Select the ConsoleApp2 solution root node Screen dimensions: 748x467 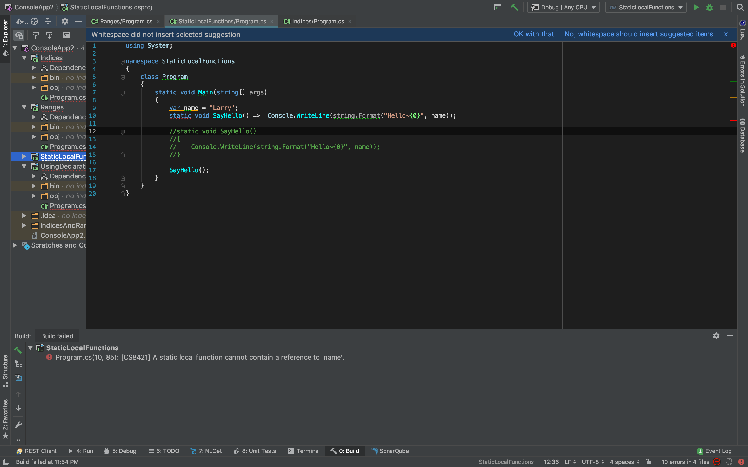[x=49, y=48]
